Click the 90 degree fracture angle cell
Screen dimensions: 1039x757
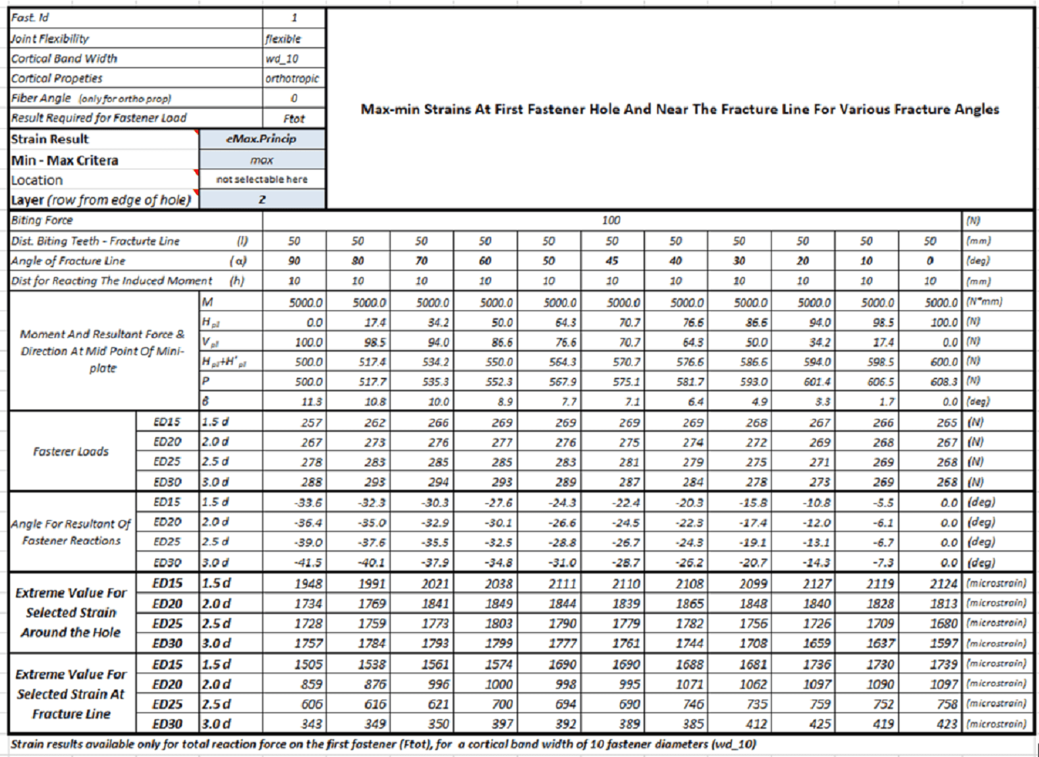[294, 260]
